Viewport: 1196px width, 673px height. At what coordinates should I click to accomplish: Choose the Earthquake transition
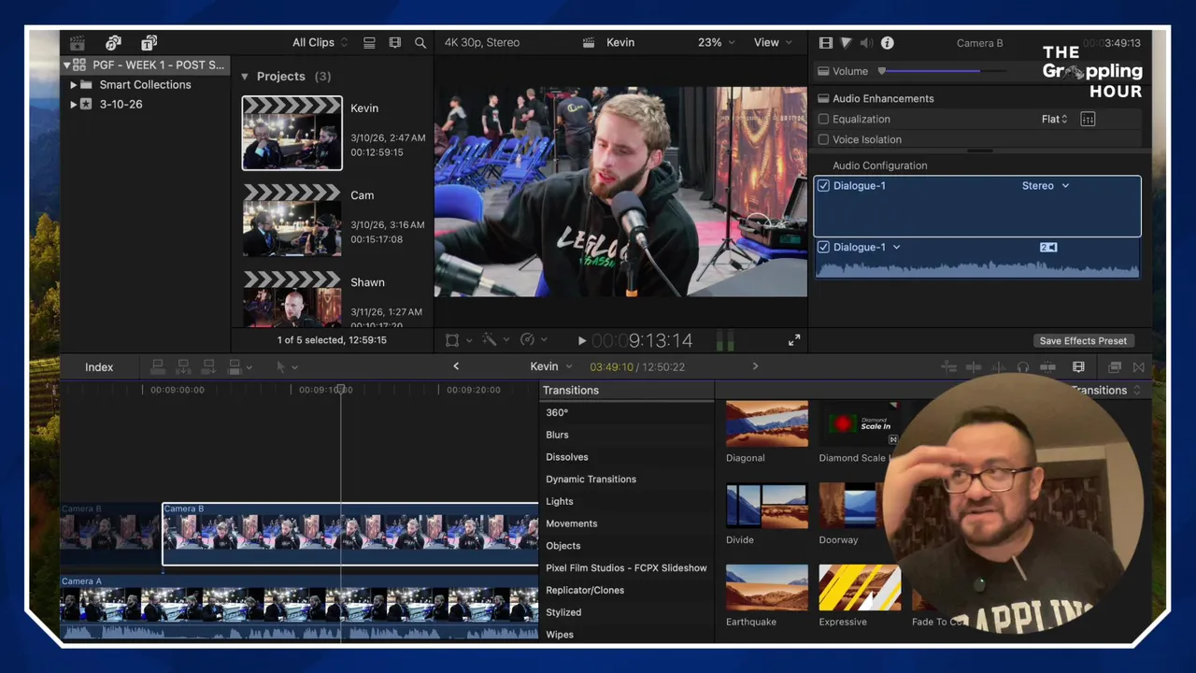(x=766, y=588)
